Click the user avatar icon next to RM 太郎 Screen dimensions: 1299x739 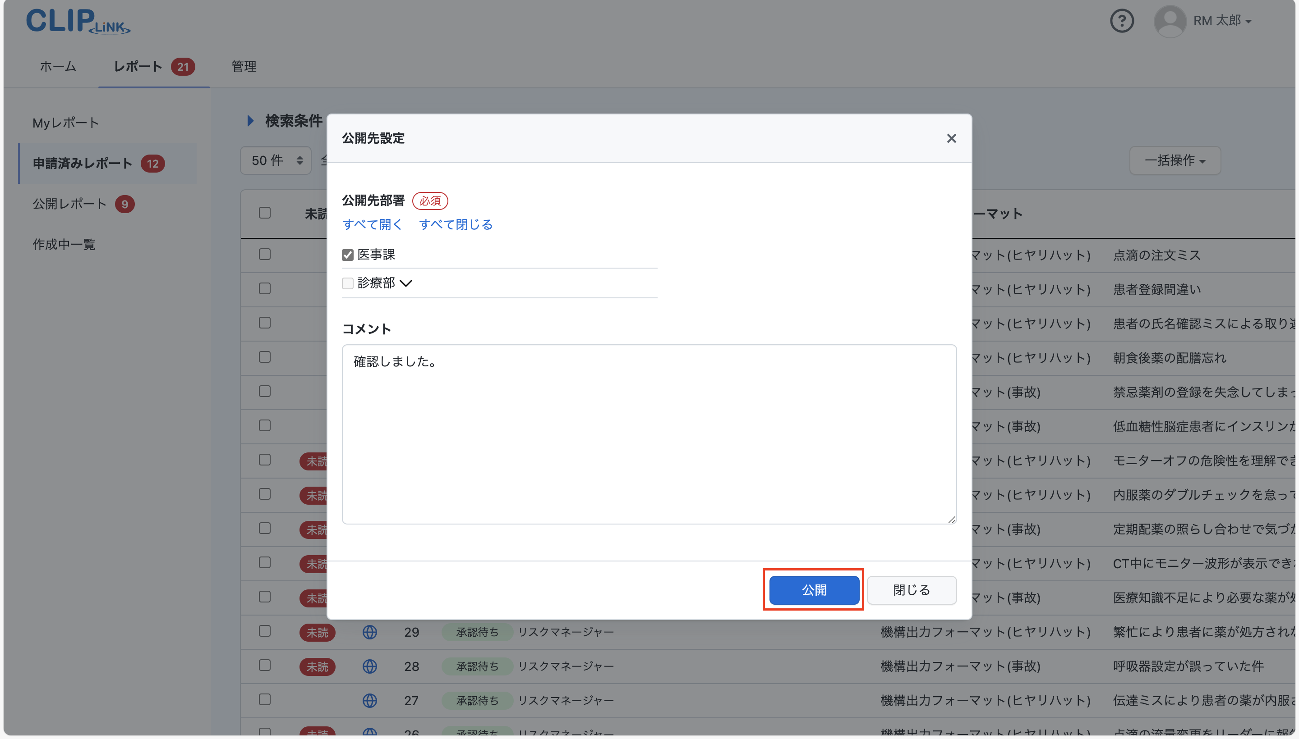(1170, 21)
